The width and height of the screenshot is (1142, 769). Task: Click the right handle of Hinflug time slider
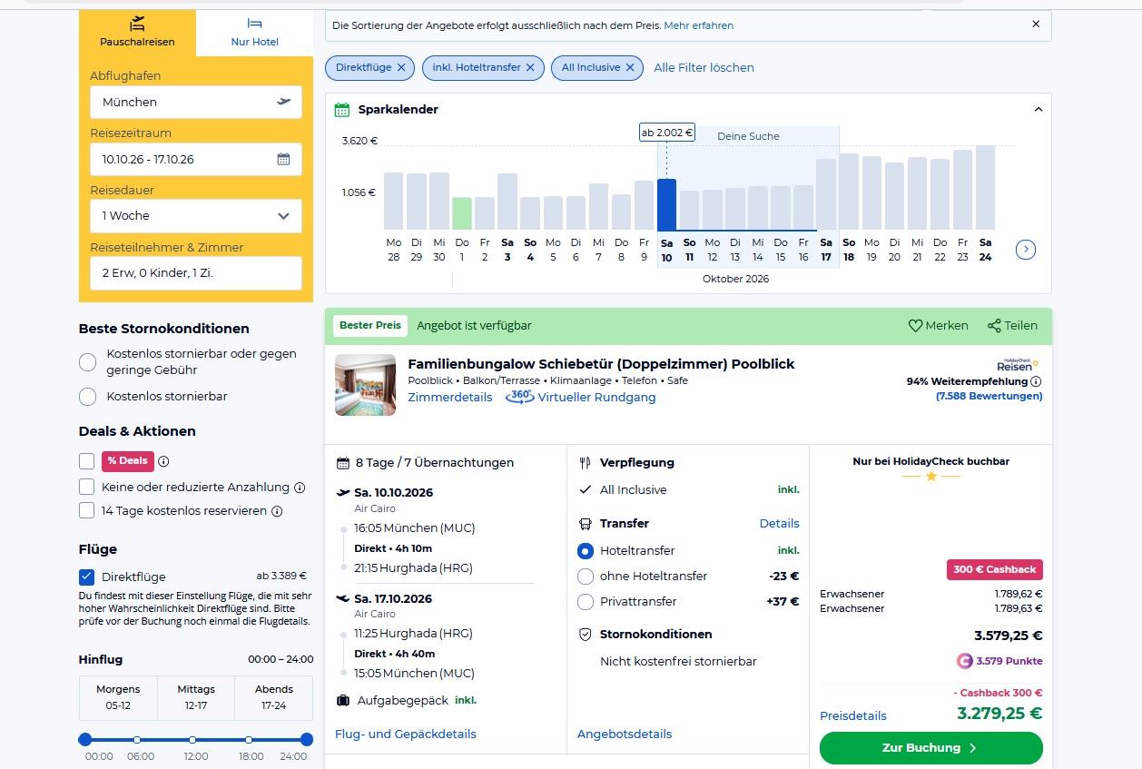[307, 739]
